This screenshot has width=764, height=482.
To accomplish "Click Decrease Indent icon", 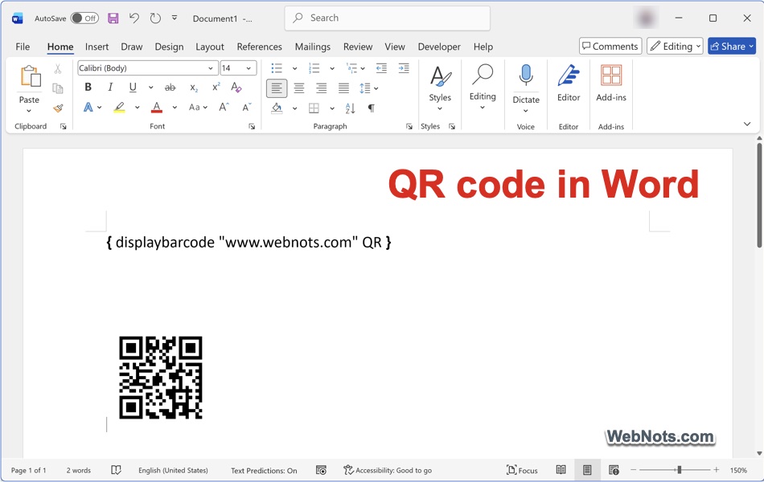I will click(381, 68).
